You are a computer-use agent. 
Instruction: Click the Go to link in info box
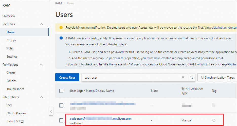[232, 64]
